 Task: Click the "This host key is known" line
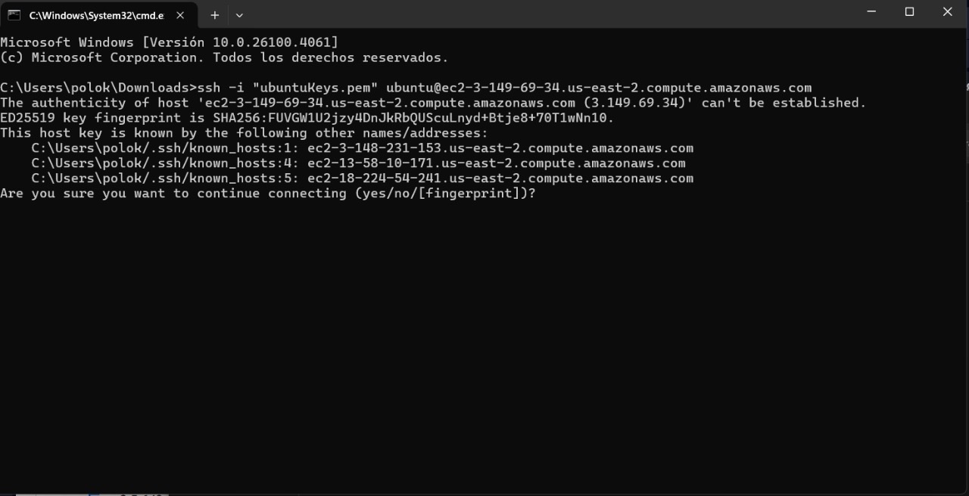[245, 133]
